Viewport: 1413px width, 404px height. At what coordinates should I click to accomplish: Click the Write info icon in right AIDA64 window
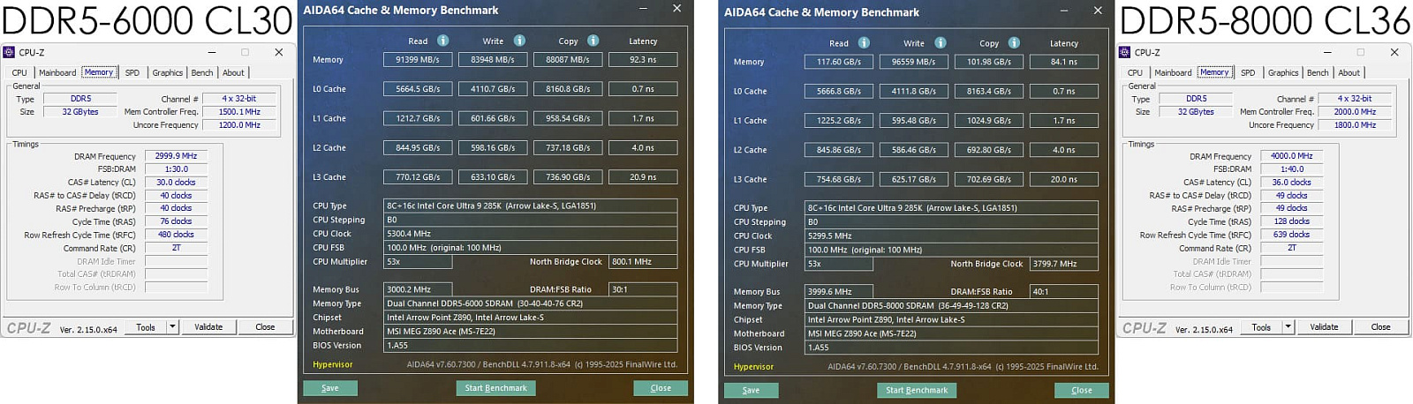941,42
